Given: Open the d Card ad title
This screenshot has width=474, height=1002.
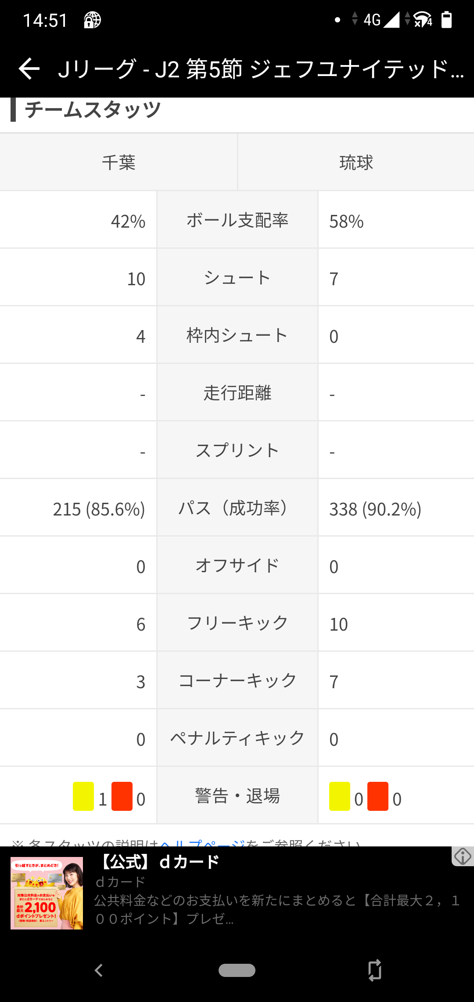Looking at the screenshot, I should click(159, 862).
